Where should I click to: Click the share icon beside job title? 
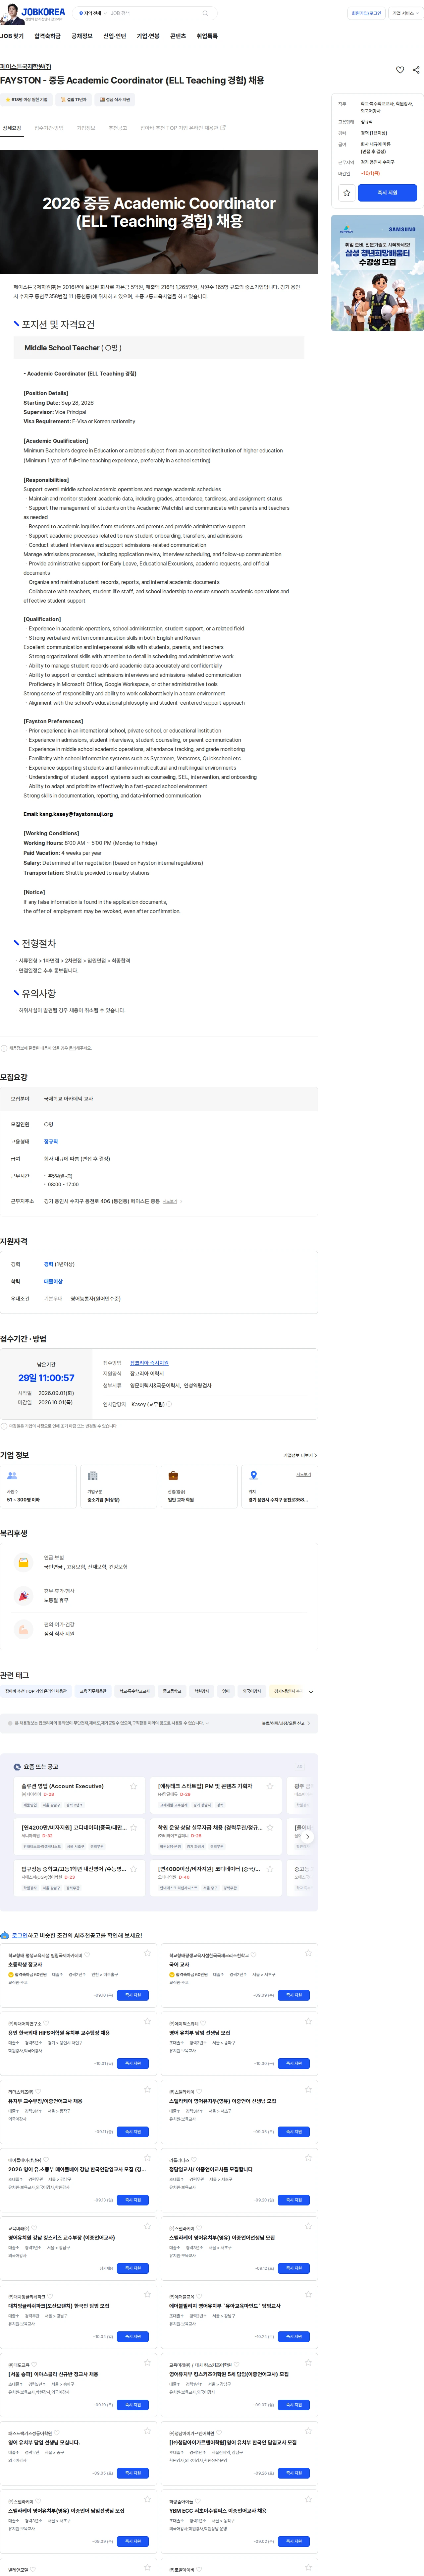tap(416, 70)
